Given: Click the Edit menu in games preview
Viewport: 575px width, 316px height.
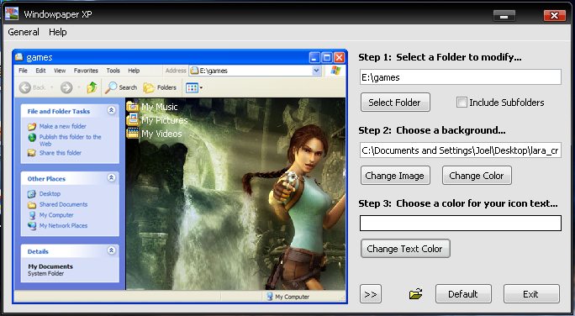Looking at the screenshot, I should (40, 71).
